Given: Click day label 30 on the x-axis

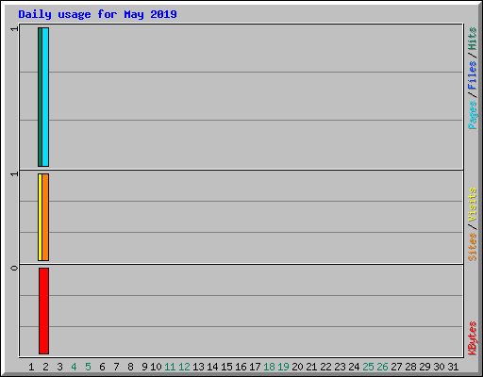Looking at the screenshot, I should (439, 367).
